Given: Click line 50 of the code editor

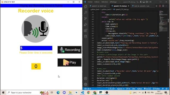Looking at the screenshot, I should tap(127, 43).
